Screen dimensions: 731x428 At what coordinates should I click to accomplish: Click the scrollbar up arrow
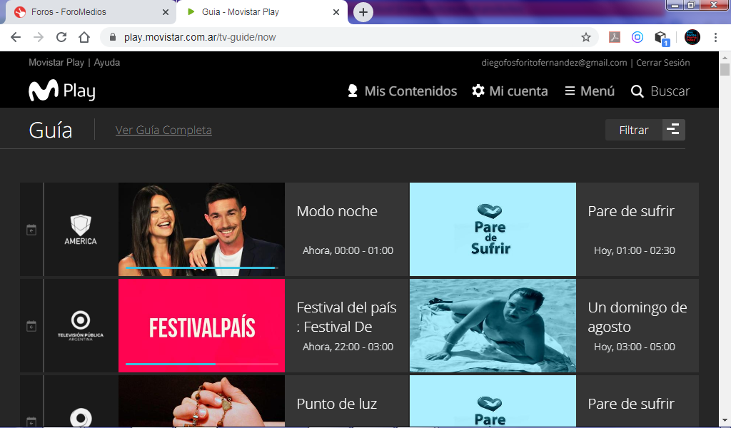(725, 57)
